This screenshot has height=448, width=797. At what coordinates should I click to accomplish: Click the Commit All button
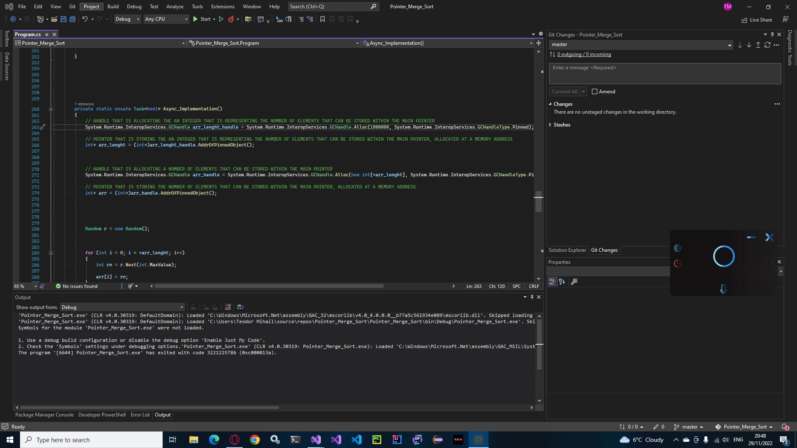pos(565,91)
